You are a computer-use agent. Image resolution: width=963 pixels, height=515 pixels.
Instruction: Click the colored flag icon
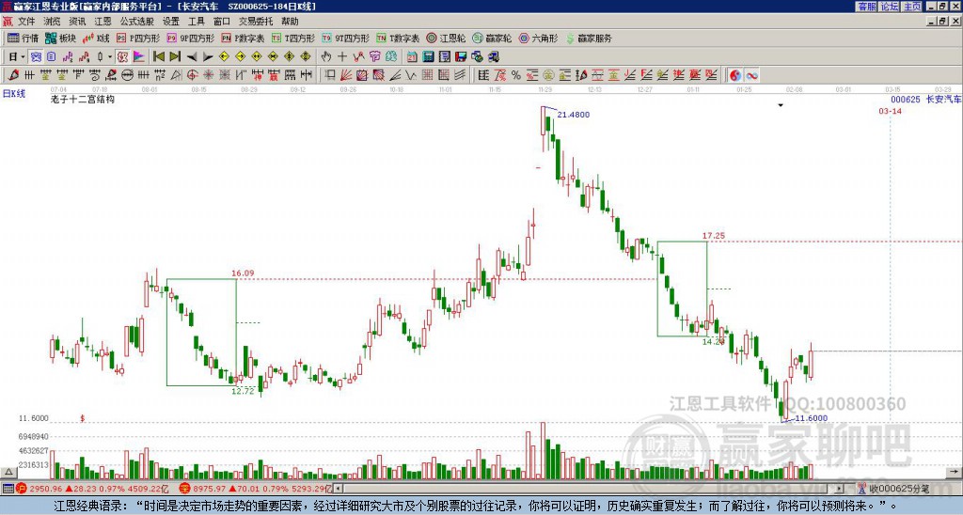tap(139, 57)
